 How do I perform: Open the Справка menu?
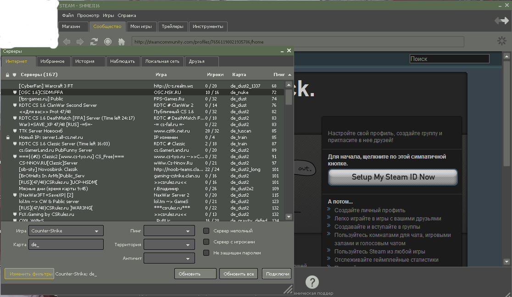pyautogui.click(x=127, y=15)
